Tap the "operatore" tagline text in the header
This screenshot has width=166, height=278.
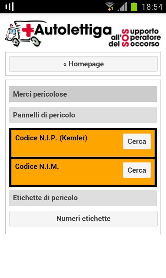(143, 38)
